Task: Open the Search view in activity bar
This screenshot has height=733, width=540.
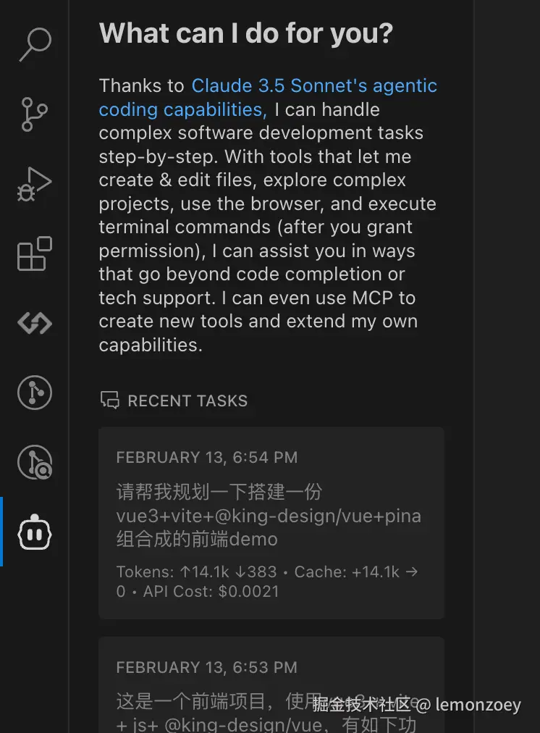Action: coord(35,45)
